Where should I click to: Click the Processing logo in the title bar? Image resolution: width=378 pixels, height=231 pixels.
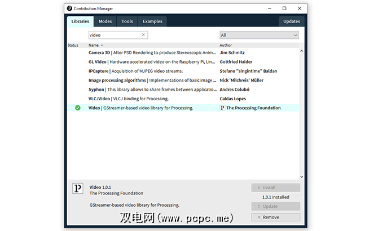tap(69, 8)
